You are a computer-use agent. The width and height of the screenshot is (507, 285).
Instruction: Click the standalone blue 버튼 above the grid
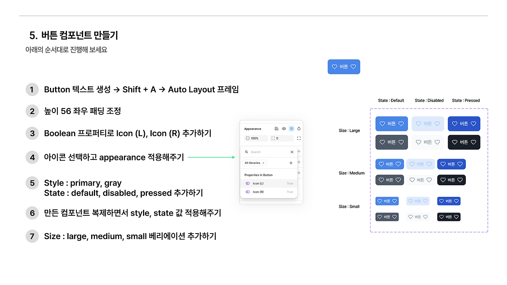coord(344,67)
